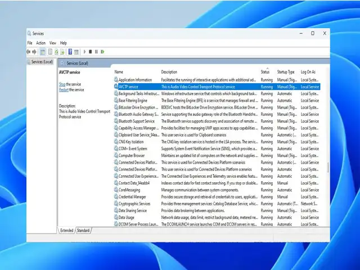Click the gear icon of Base Filtering Engine
Viewport: 360px width, 270px height.
coord(116,100)
